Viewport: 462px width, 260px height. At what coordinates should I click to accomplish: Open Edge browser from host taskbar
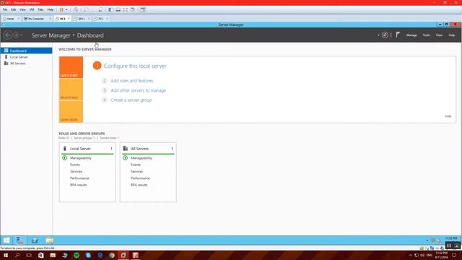[x=100, y=255]
